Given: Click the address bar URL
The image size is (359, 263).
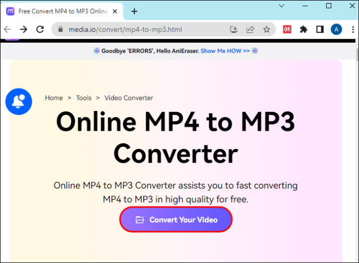Looking at the screenshot, I should pos(125,29).
